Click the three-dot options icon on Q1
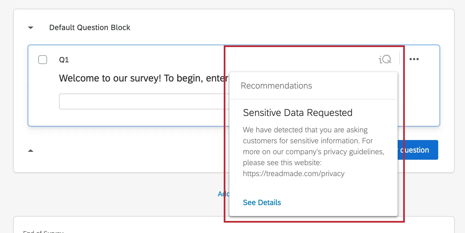 click(x=414, y=59)
